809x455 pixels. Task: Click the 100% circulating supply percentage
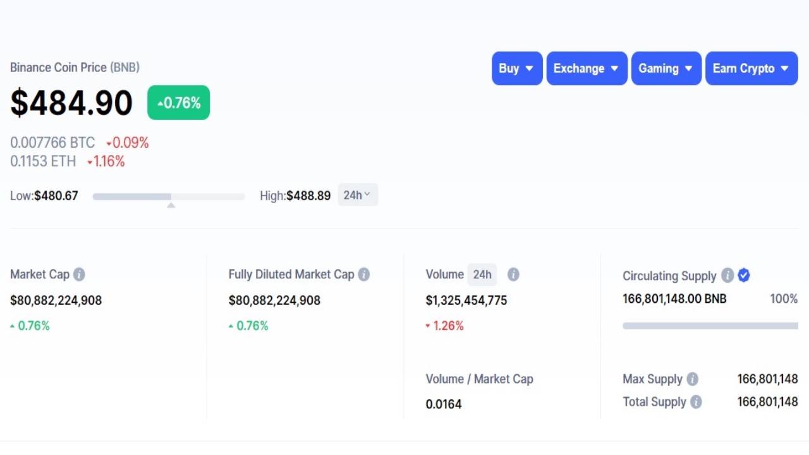[784, 299]
